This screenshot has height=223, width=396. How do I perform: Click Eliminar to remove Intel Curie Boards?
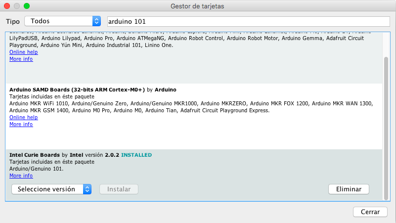click(x=349, y=189)
